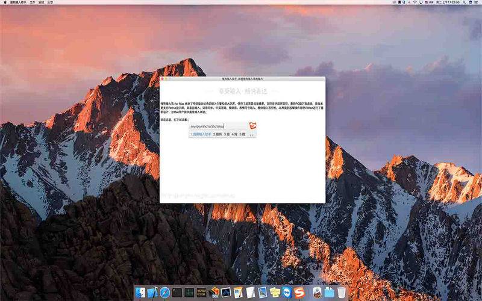Click the Wi-Fi status icon
This screenshot has height=301, width=482.
pos(415,2)
